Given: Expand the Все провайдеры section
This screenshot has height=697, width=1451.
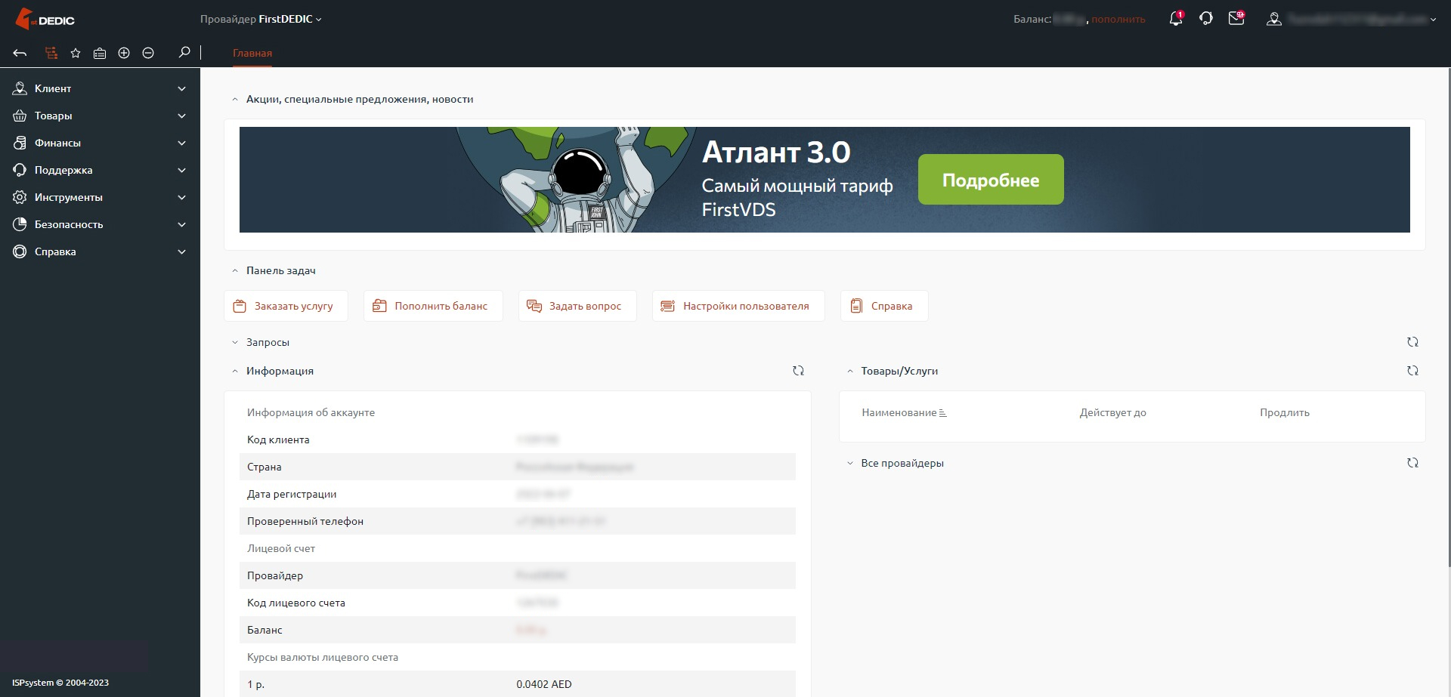Looking at the screenshot, I should pyautogui.click(x=850, y=464).
